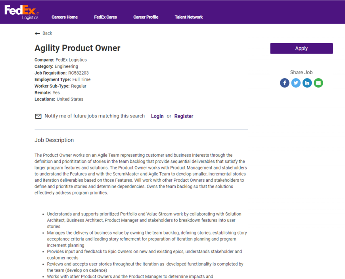Share job on Facebook
Screen dimensions: 345x279
(284, 83)
